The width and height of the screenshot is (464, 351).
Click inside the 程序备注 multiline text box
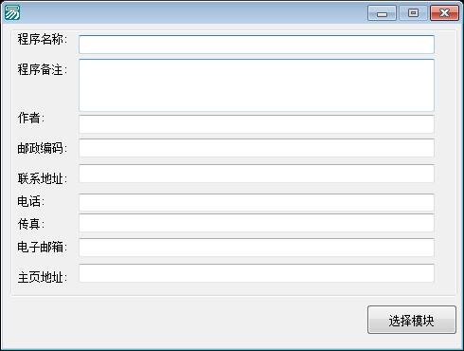[x=257, y=85]
